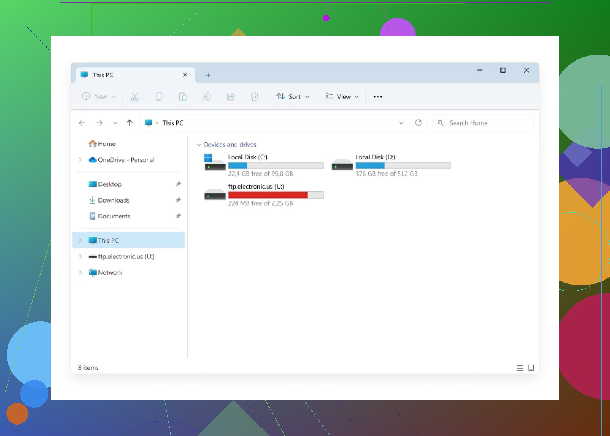Open the New item button
The height and width of the screenshot is (436, 610).
point(98,97)
